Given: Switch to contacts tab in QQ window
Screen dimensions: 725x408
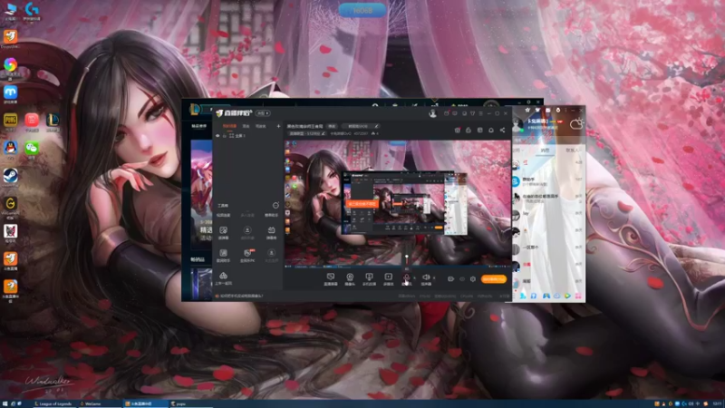Looking at the screenshot, I should [572, 151].
